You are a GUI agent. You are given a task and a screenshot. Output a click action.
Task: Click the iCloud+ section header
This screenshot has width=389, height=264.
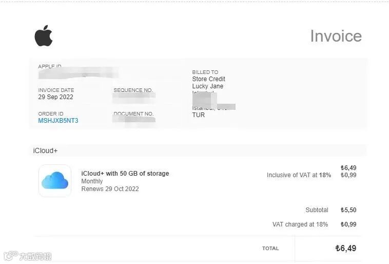pyautogui.click(x=45, y=150)
